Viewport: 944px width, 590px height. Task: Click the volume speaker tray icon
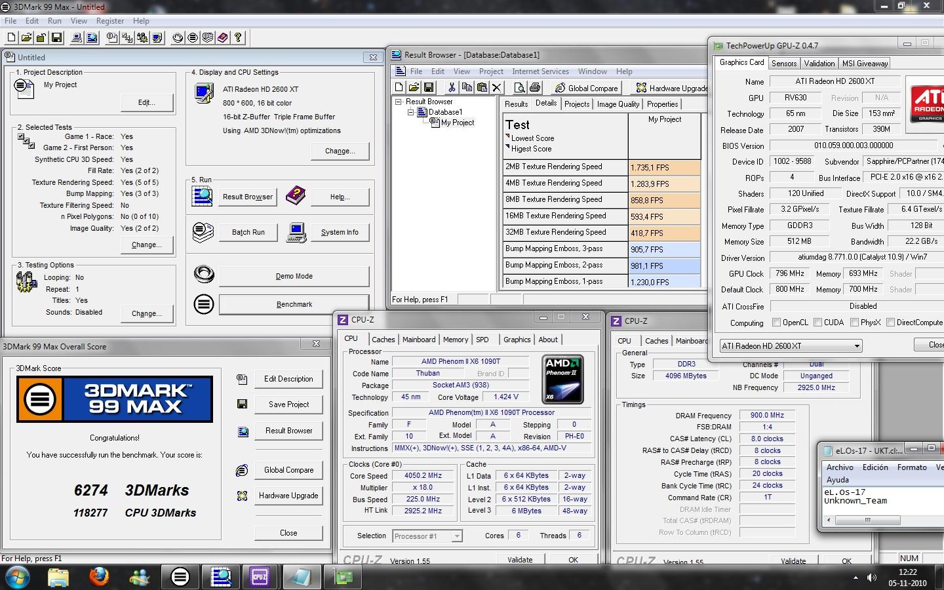[x=872, y=578]
